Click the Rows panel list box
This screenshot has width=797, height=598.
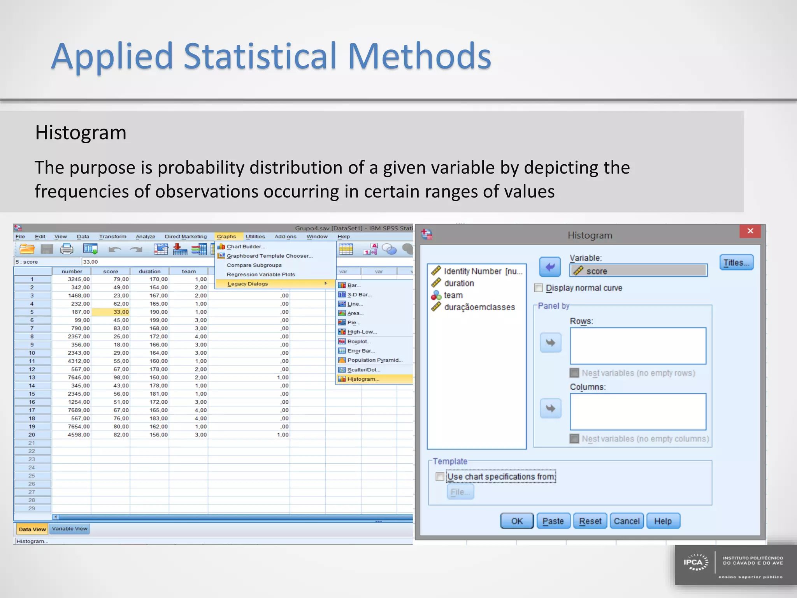(x=638, y=346)
